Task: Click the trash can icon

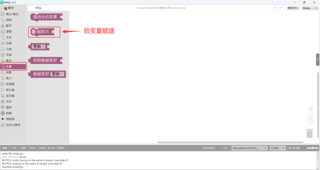Action: coord(309,134)
